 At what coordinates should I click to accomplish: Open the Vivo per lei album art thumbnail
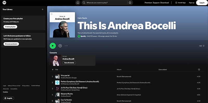click(57, 76)
